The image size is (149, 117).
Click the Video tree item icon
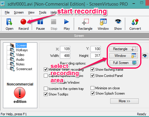tap(12, 55)
